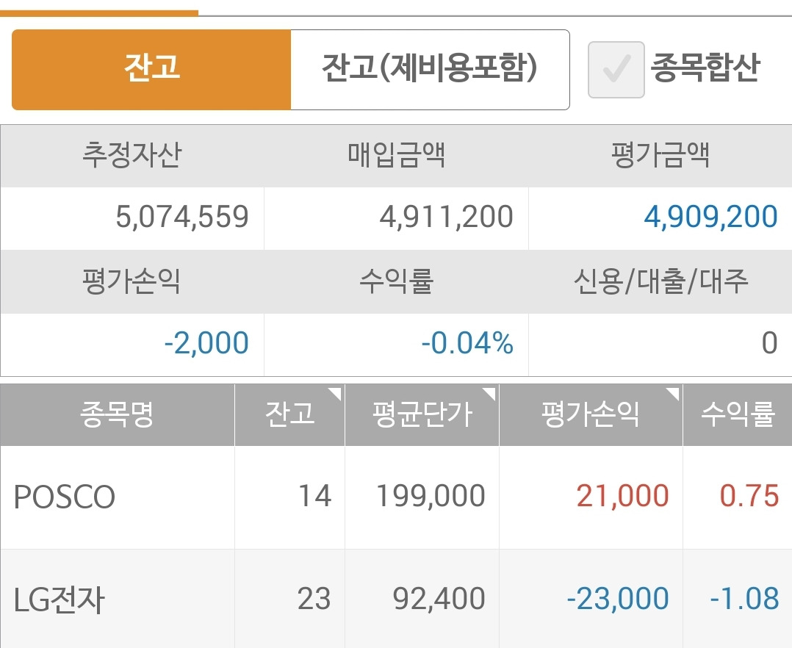This screenshot has height=648, width=792.
Task: Tap POSCO profit value 21,000
Action: [x=622, y=497]
